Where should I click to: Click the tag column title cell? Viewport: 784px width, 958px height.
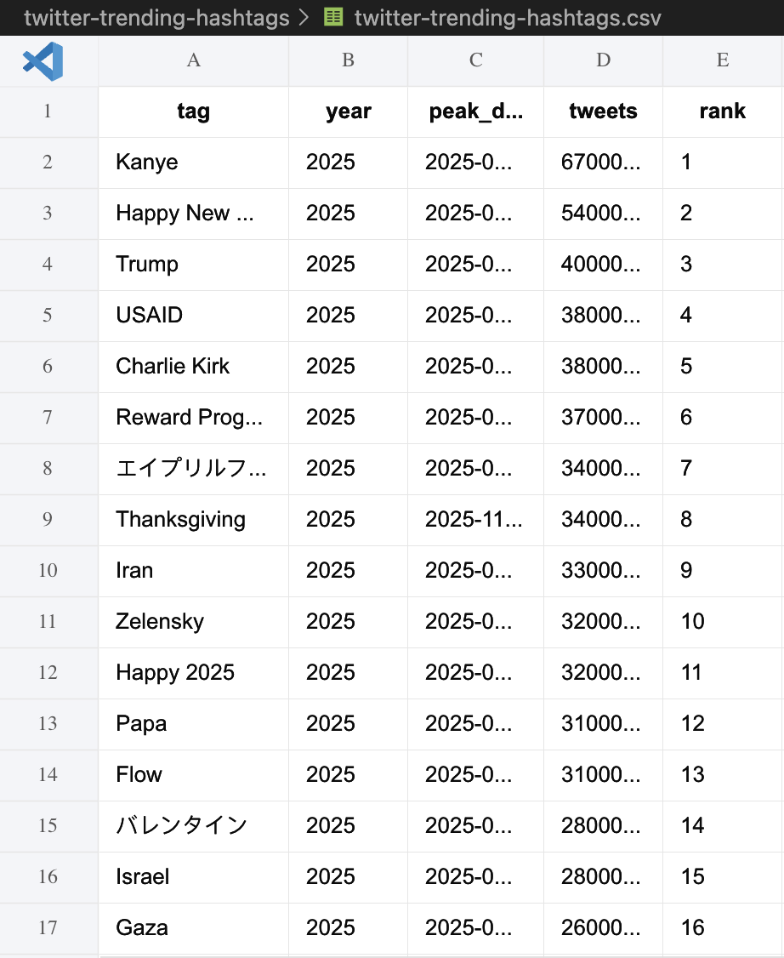coord(193,111)
